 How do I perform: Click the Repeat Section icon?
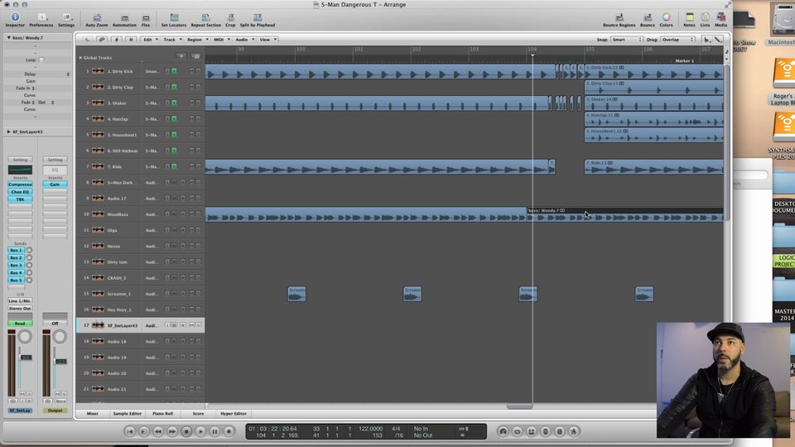pos(206,20)
